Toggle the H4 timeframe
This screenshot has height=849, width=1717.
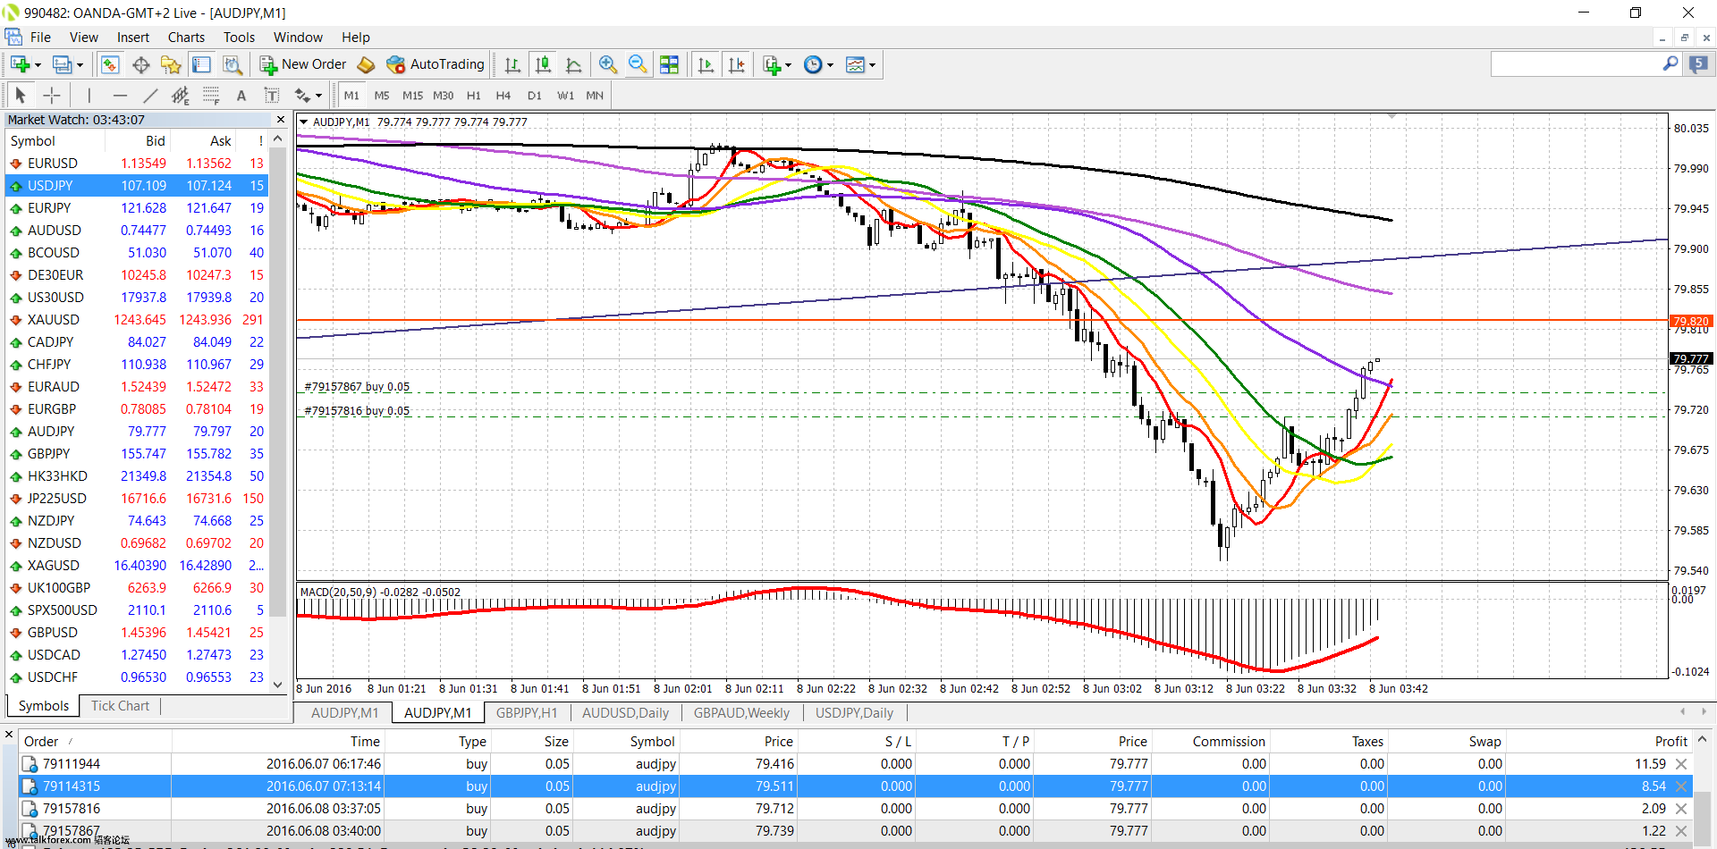point(503,95)
